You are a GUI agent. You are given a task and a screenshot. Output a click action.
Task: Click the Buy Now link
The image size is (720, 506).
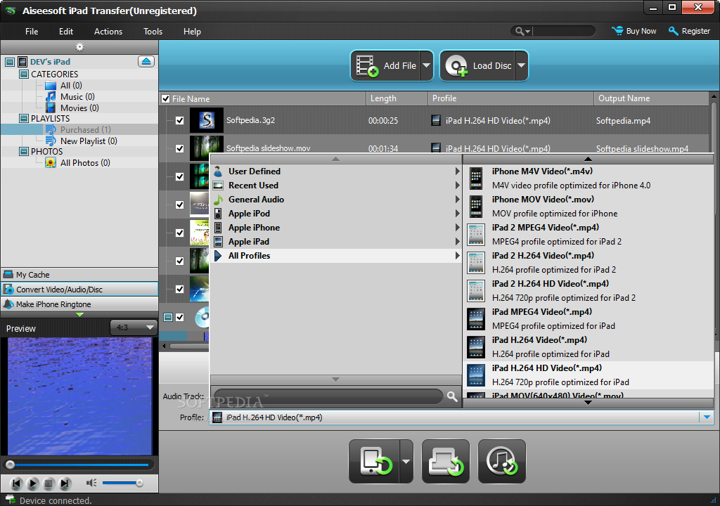click(634, 31)
